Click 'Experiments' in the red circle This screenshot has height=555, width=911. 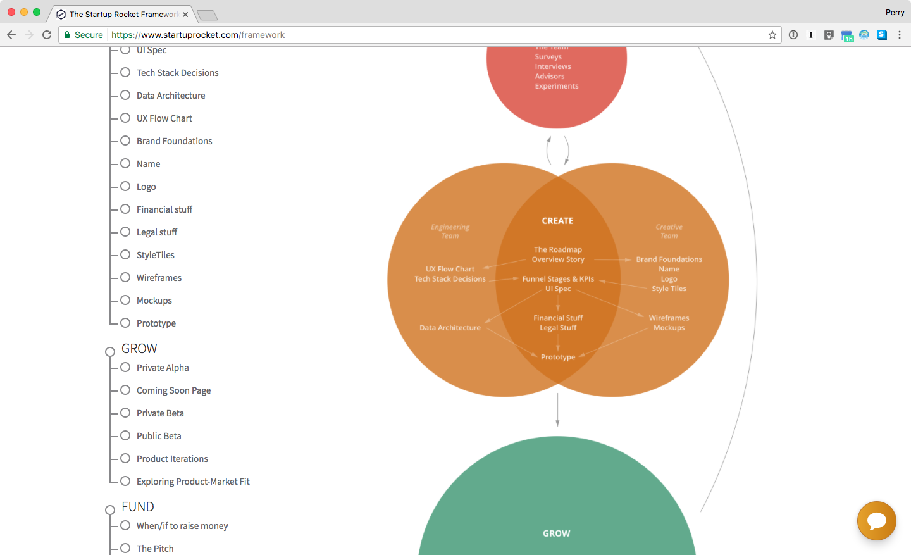[x=557, y=86]
